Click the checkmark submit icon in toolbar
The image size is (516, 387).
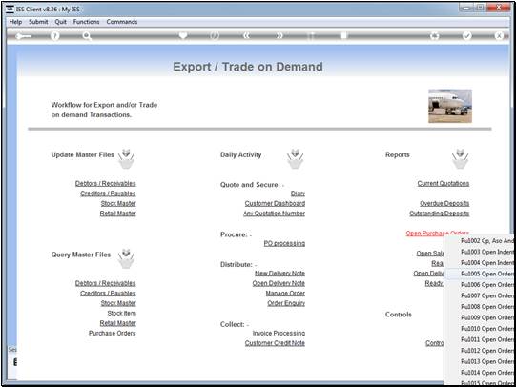[x=466, y=35]
